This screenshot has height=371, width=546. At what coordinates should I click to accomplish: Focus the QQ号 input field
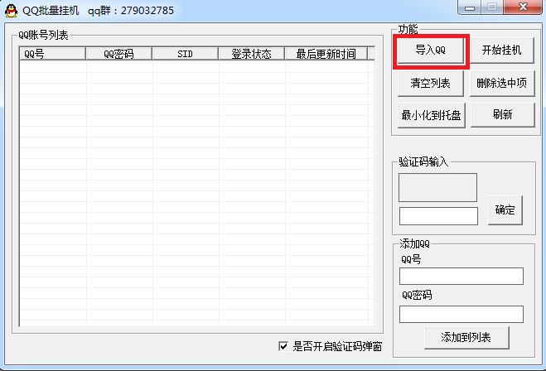pos(461,276)
